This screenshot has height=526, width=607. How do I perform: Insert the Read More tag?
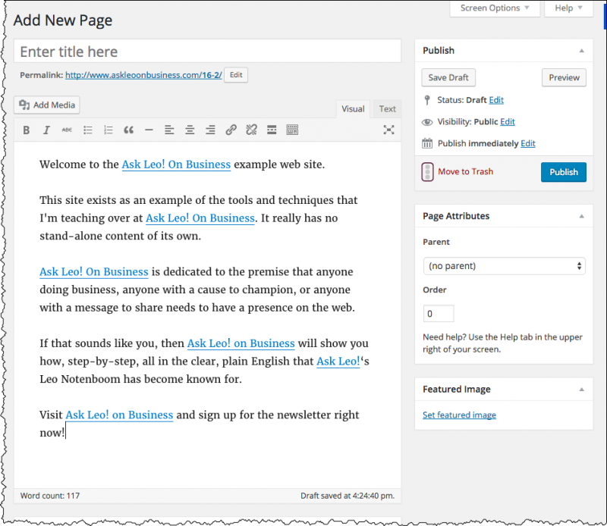(x=272, y=130)
